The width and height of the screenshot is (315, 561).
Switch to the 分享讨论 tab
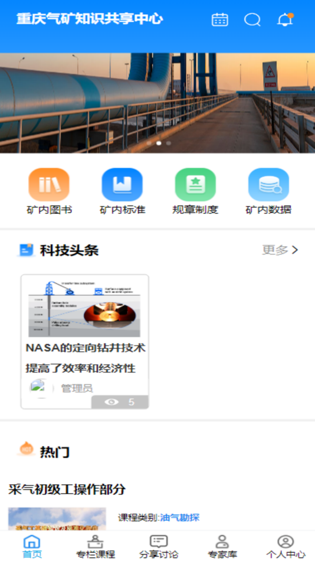159,547
